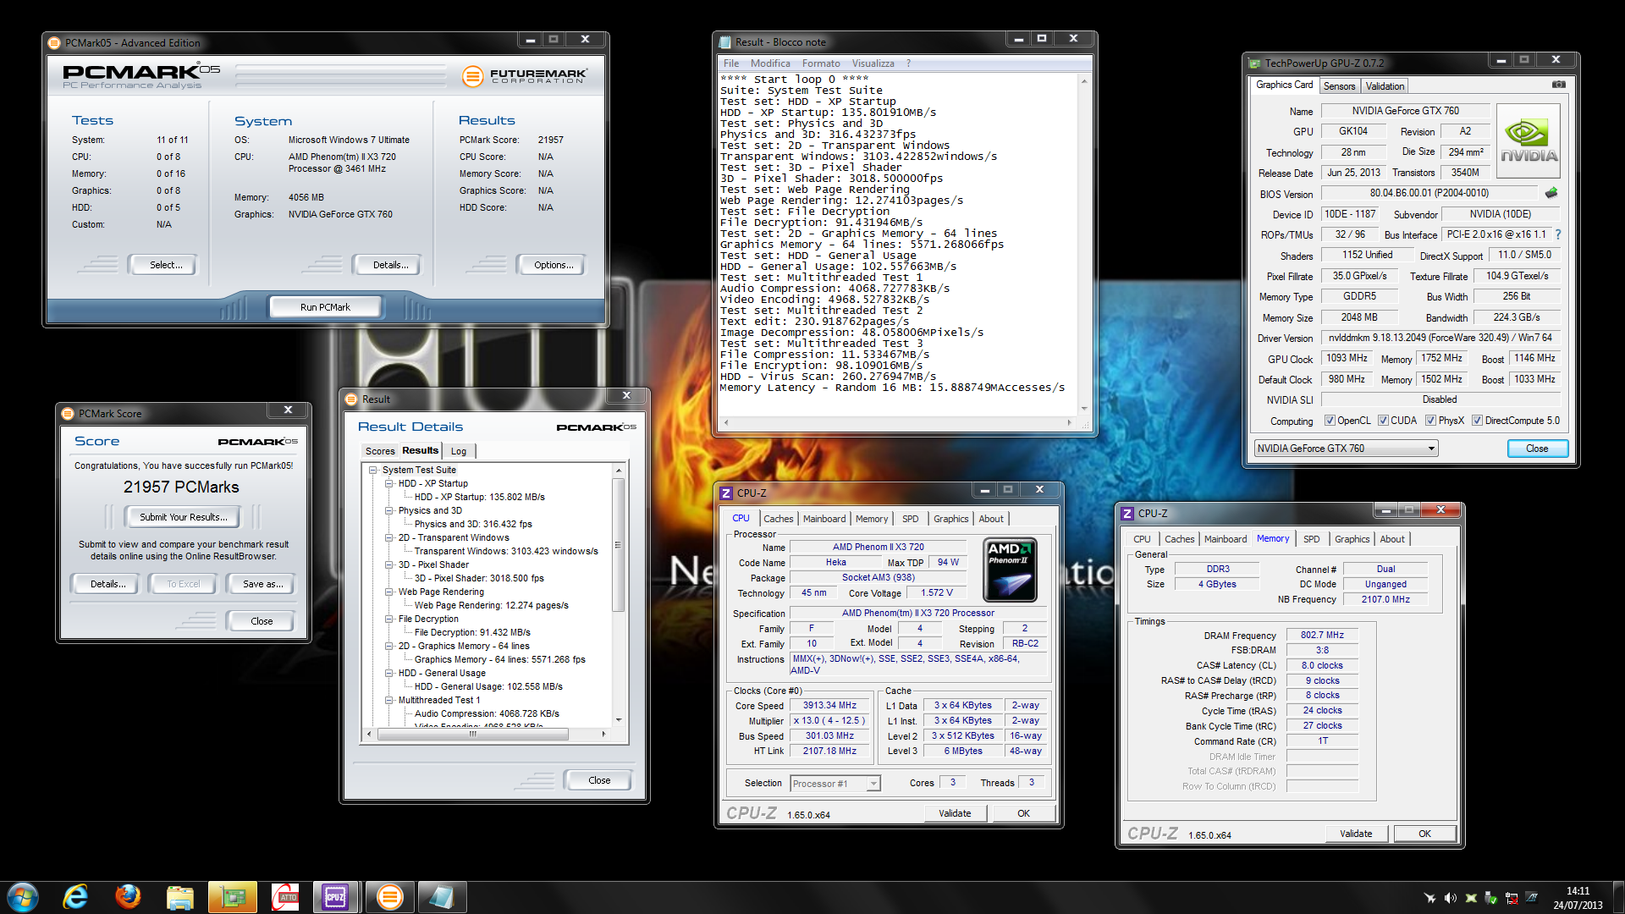Toggle the PhysX checkbox in GPU-Z
1625x914 pixels.
[x=1430, y=421]
